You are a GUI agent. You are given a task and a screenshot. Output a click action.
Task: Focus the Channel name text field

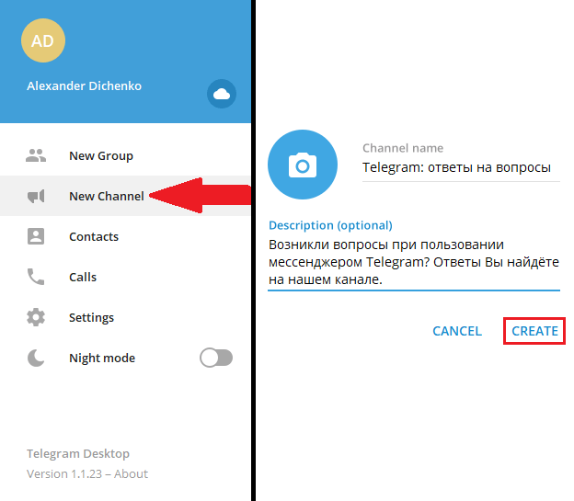coord(461,167)
